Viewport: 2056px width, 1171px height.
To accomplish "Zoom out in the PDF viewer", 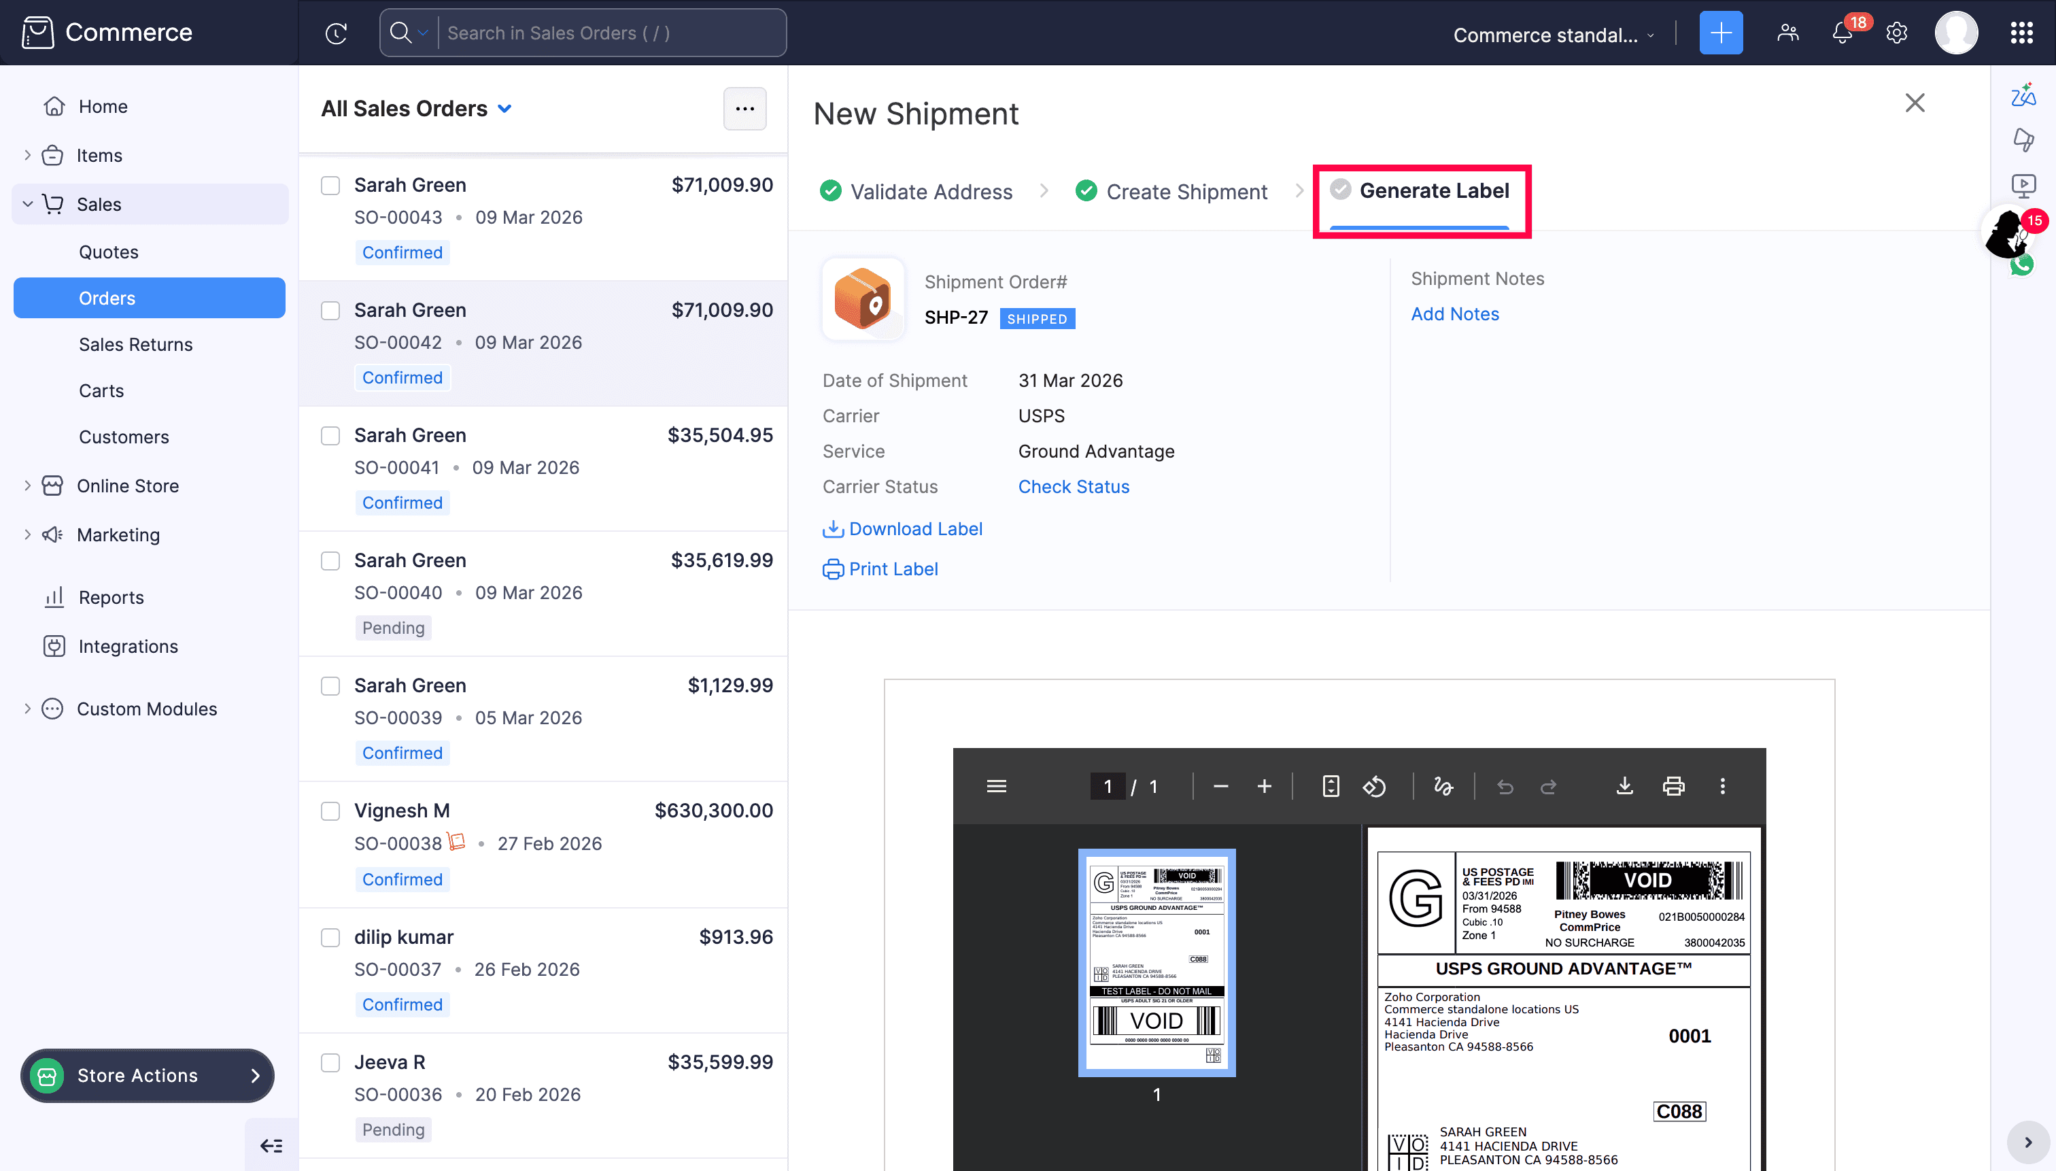I will coord(1220,785).
